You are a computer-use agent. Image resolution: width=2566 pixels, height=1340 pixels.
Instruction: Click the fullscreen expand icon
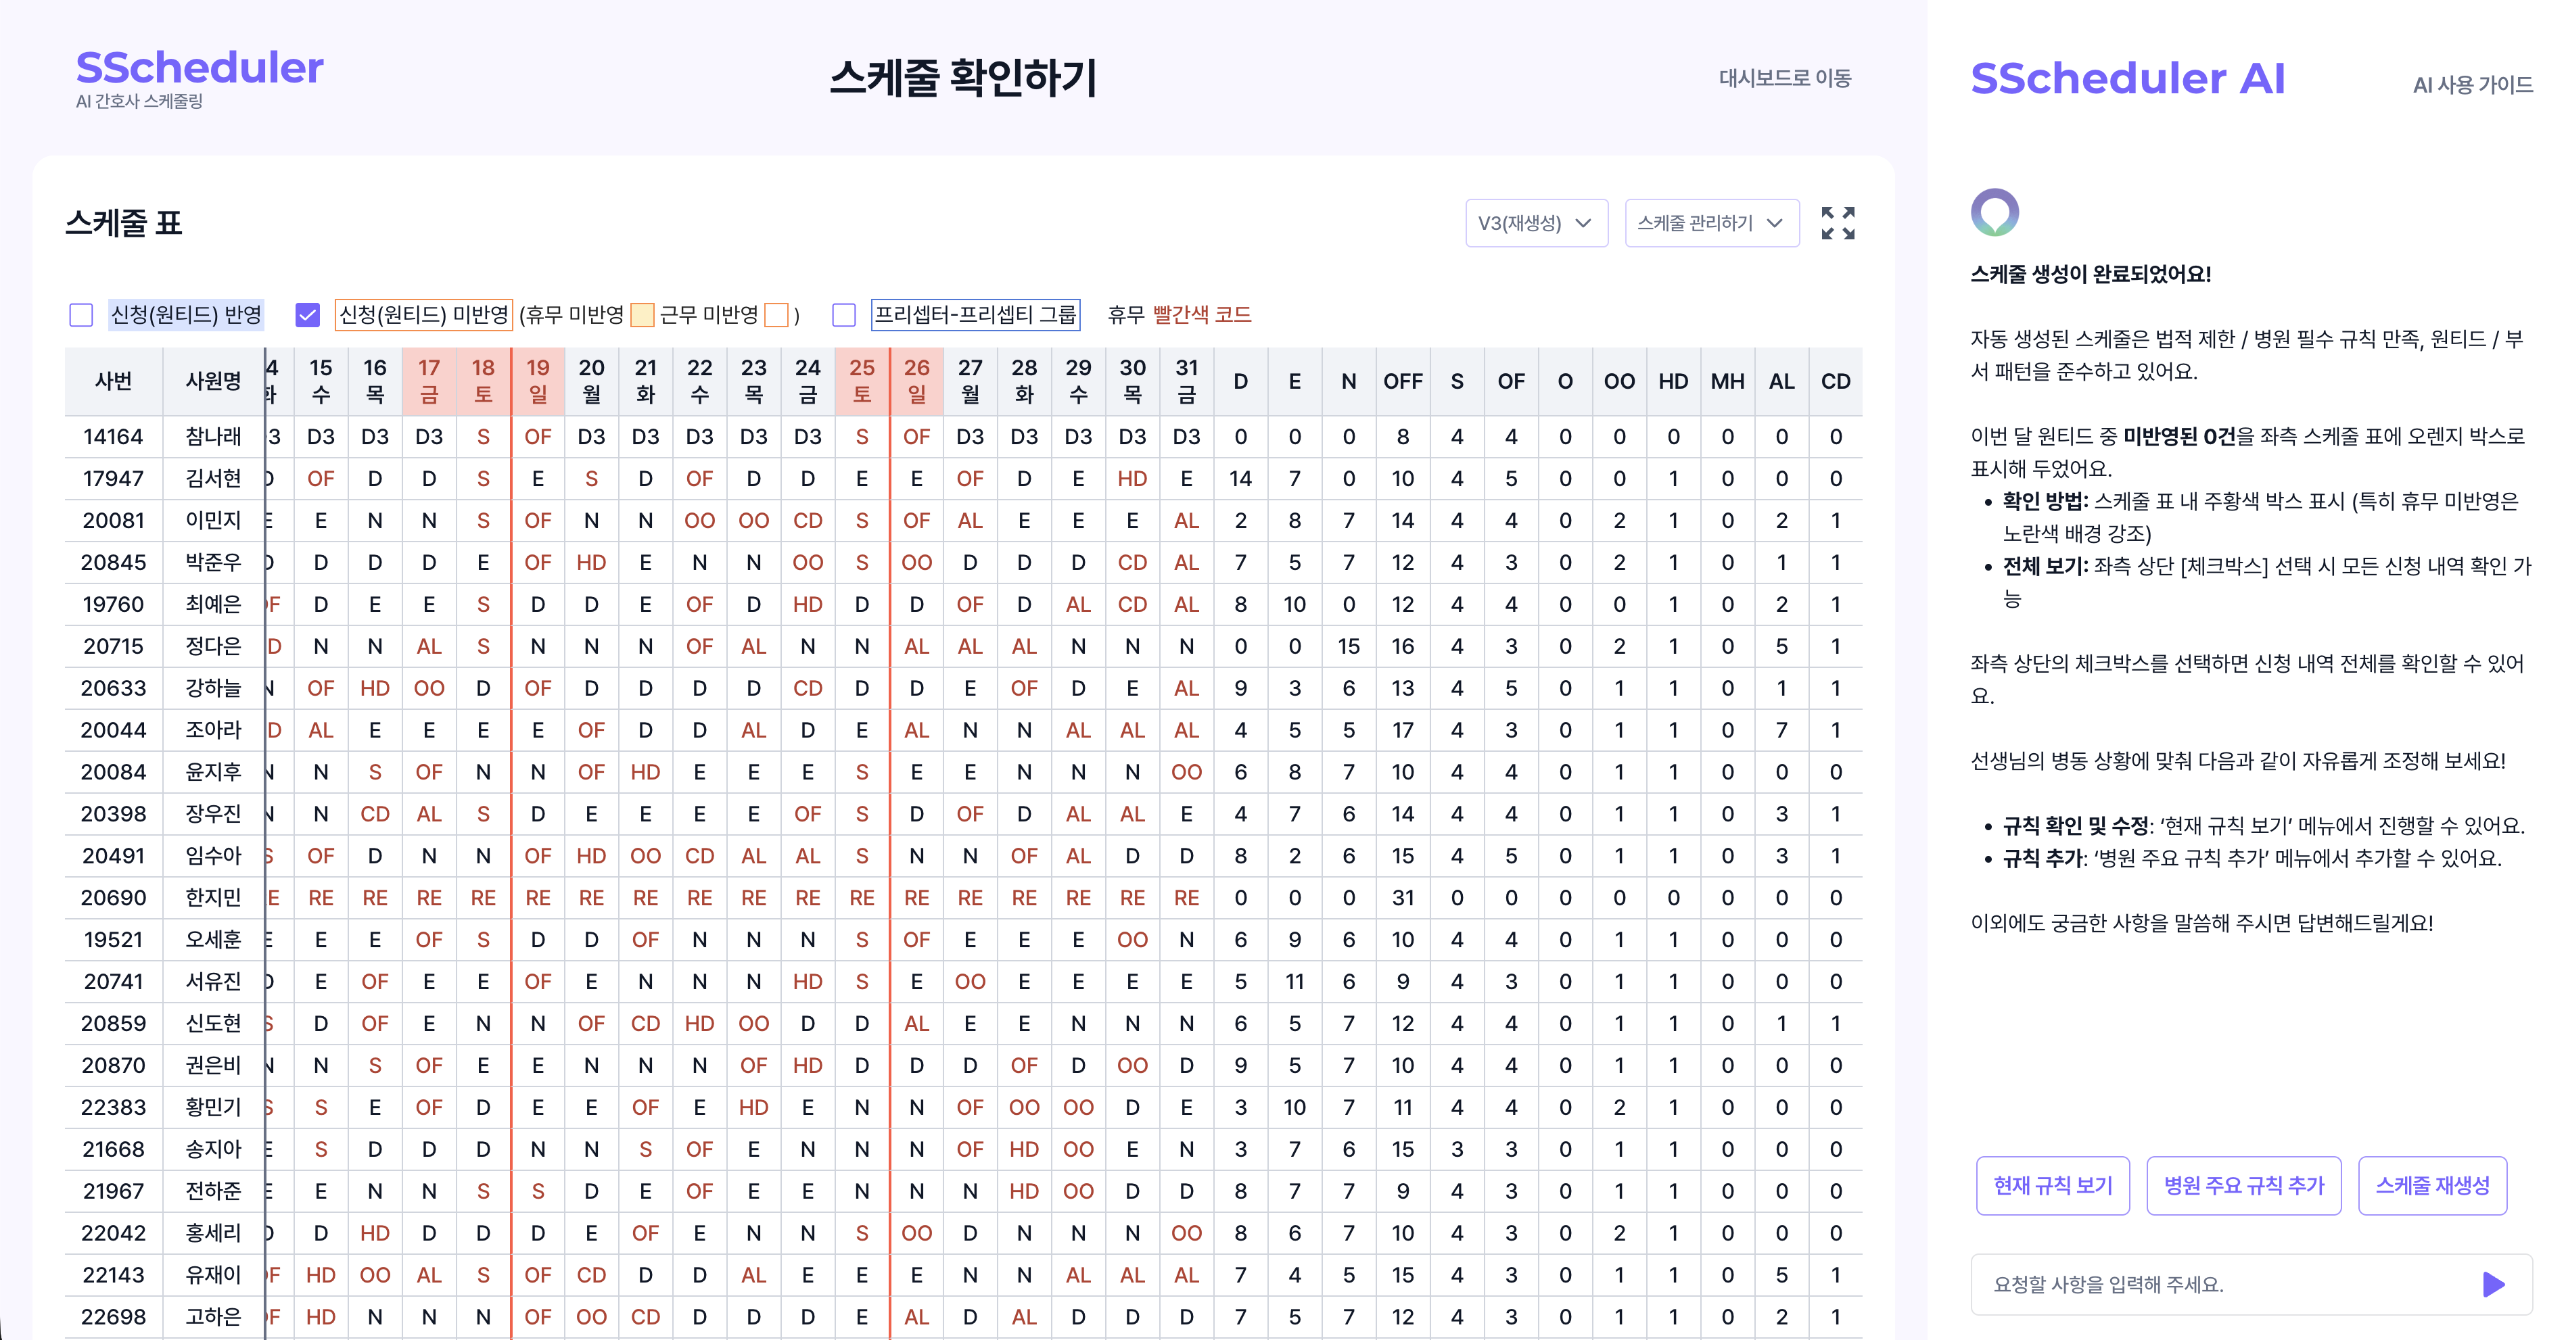(x=1838, y=223)
